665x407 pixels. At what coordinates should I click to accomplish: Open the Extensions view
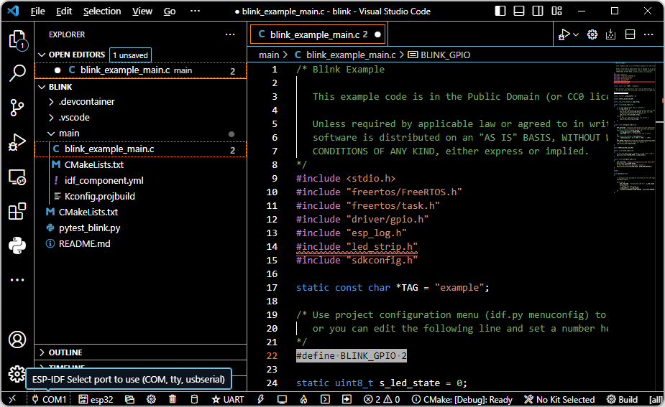17,211
